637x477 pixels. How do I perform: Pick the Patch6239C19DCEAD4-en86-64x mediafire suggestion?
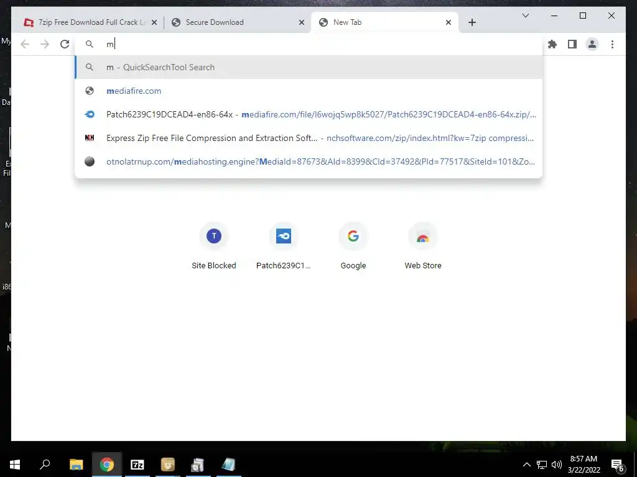[309, 114]
